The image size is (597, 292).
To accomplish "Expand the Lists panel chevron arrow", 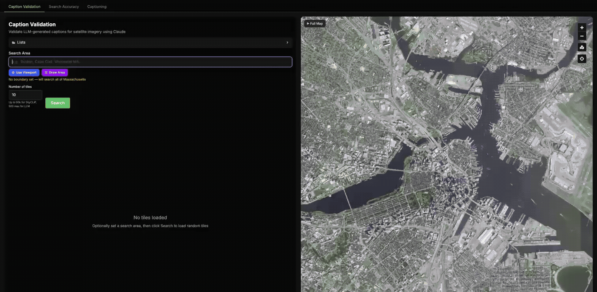I will pyautogui.click(x=287, y=43).
